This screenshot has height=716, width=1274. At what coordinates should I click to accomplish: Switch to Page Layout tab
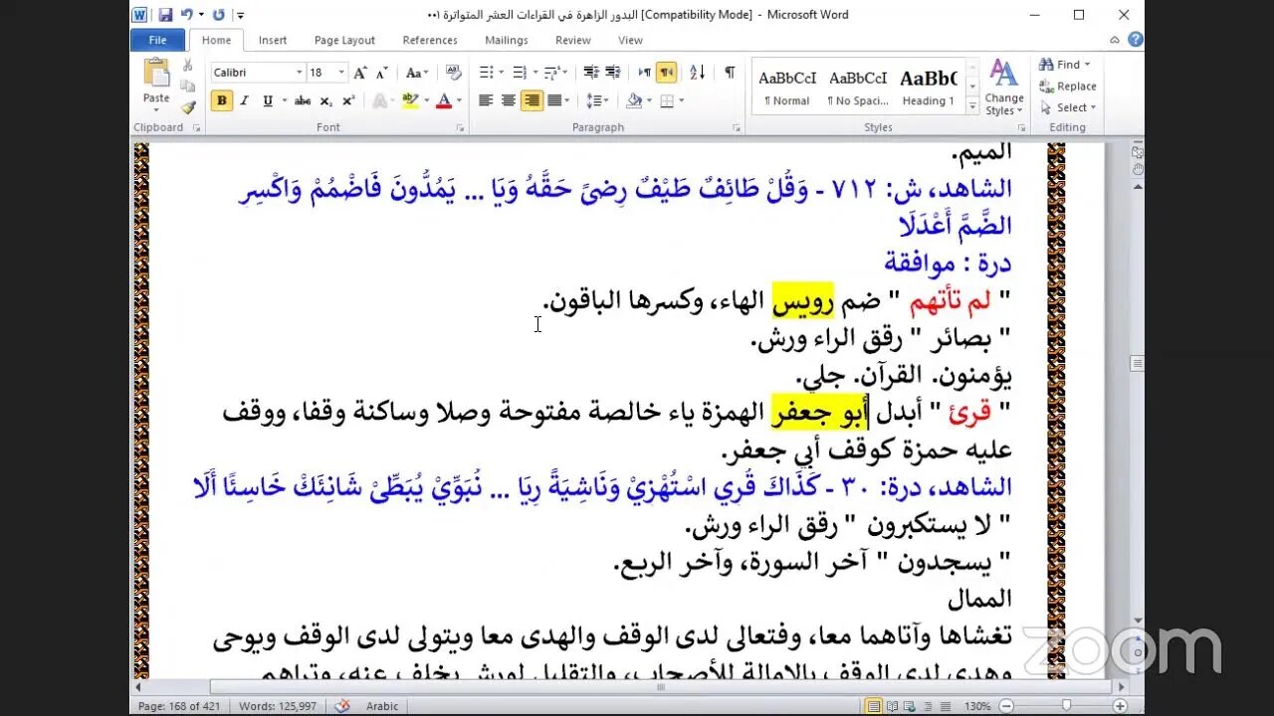click(344, 40)
